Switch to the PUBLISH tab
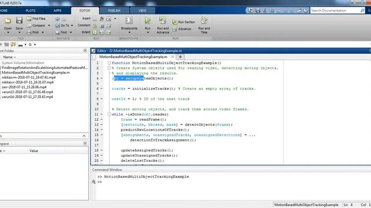371x208 pixels. tap(114, 10)
